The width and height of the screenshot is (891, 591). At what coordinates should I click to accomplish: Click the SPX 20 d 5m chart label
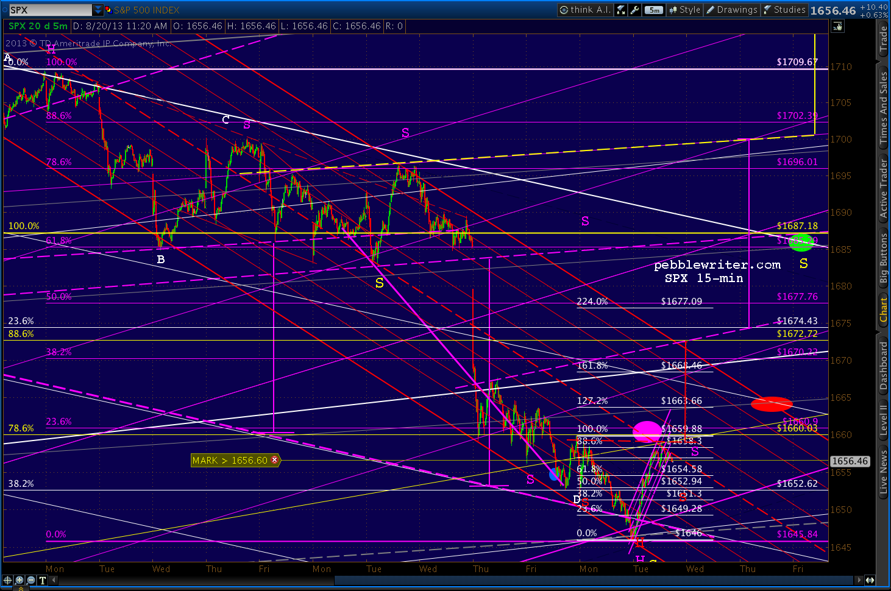pyautogui.click(x=38, y=26)
